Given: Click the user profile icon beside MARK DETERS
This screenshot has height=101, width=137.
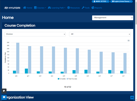Looking at the screenshot, I should tap(95, 1).
